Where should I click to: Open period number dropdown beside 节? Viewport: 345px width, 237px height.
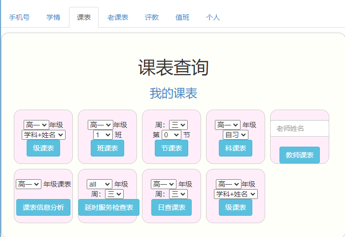coord(172,135)
